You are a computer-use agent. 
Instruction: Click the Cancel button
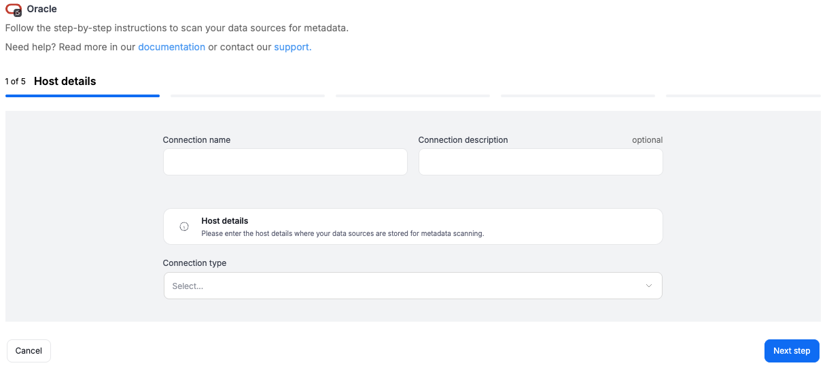click(x=29, y=351)
